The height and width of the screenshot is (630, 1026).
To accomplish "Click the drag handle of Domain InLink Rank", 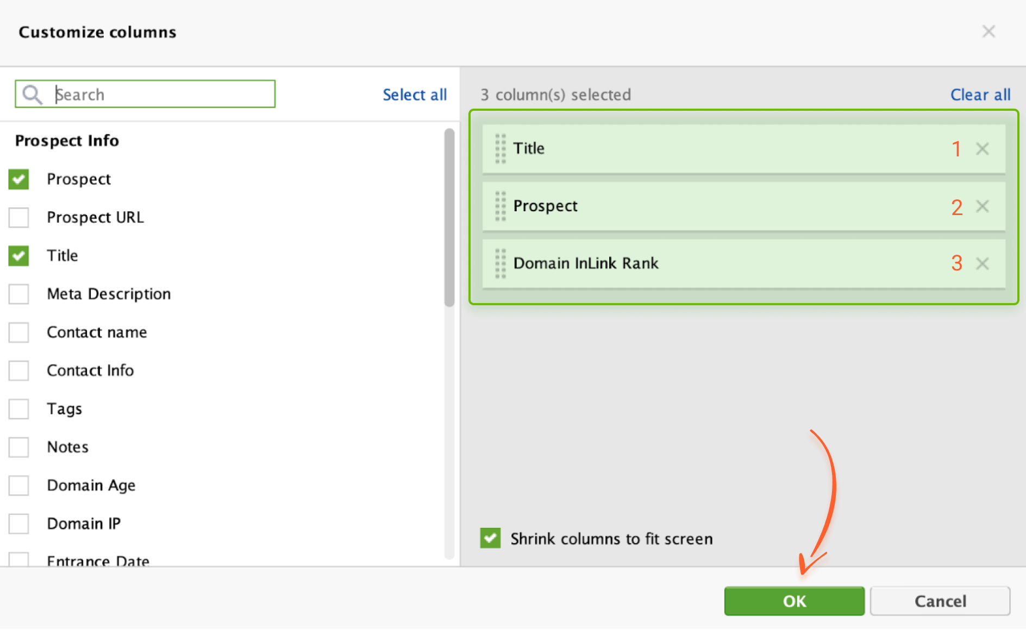I will click(x=501, y=264).
